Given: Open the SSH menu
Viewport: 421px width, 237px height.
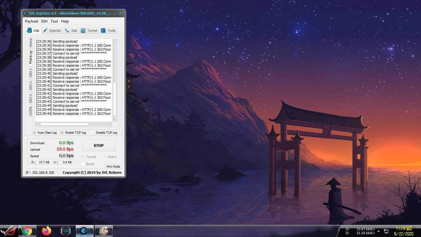Looking at the screenshot, I should pyautogui.click(x=44, y=21).
